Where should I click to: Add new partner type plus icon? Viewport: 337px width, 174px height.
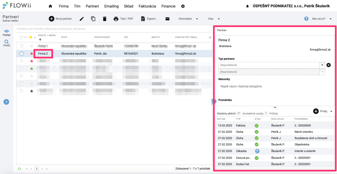pyautogui.click(x=329, y=65)
